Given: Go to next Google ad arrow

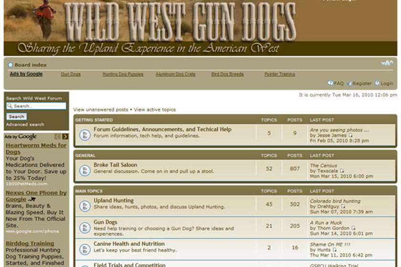Looking at the screenshot, I should (x=65, y=137).
